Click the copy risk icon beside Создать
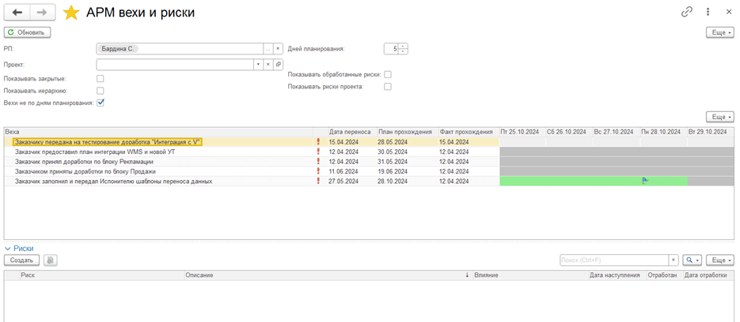The height and width of the screenshot is (322, 740). pyautogui.click(x=50, y=260)
